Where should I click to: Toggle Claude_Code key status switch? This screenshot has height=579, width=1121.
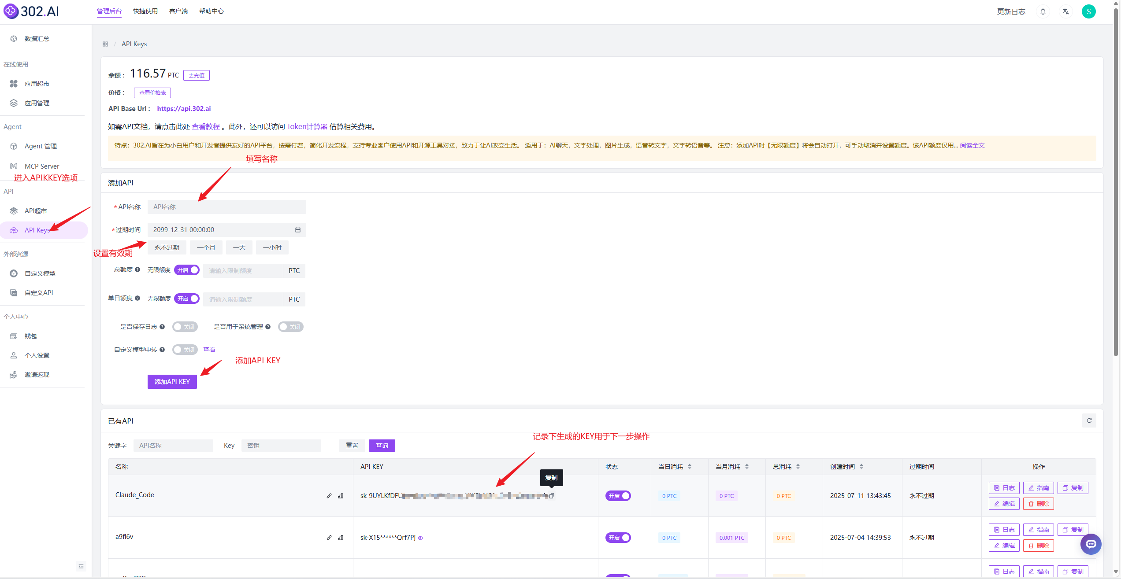[x=618, y=496]
